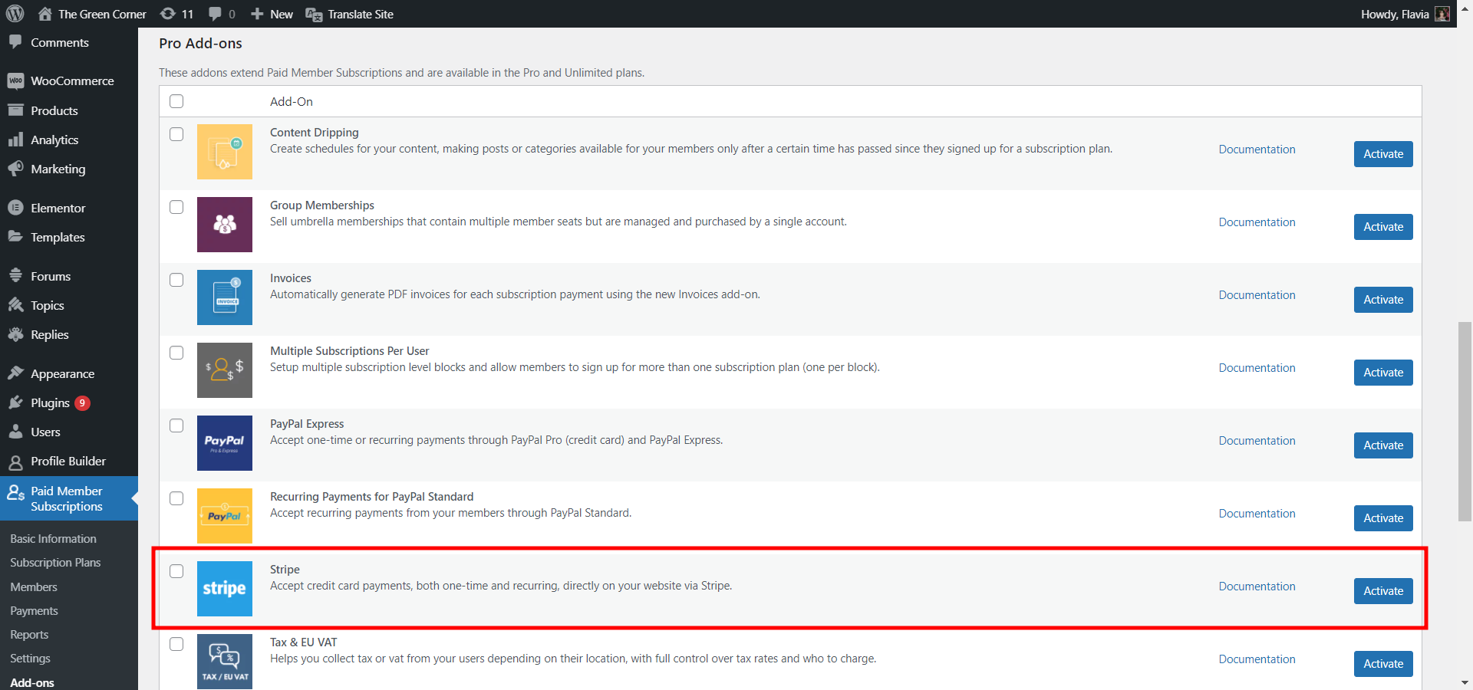Activate the Stripe add-on
Screen dimensions: 1473x690
coord(1383,591)
